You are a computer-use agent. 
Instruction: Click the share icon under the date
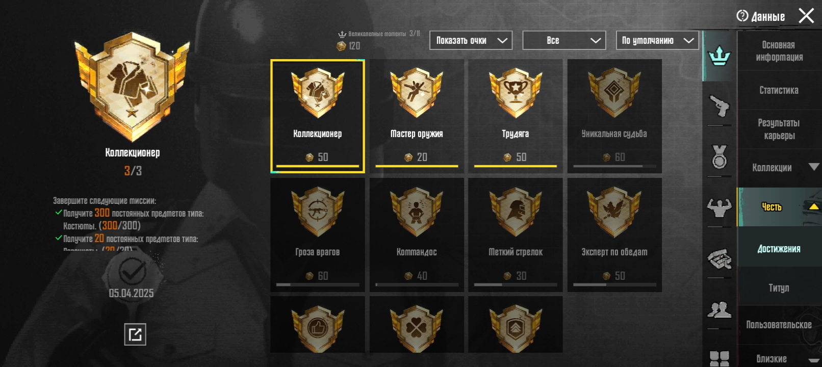click(x=135, y=334)
